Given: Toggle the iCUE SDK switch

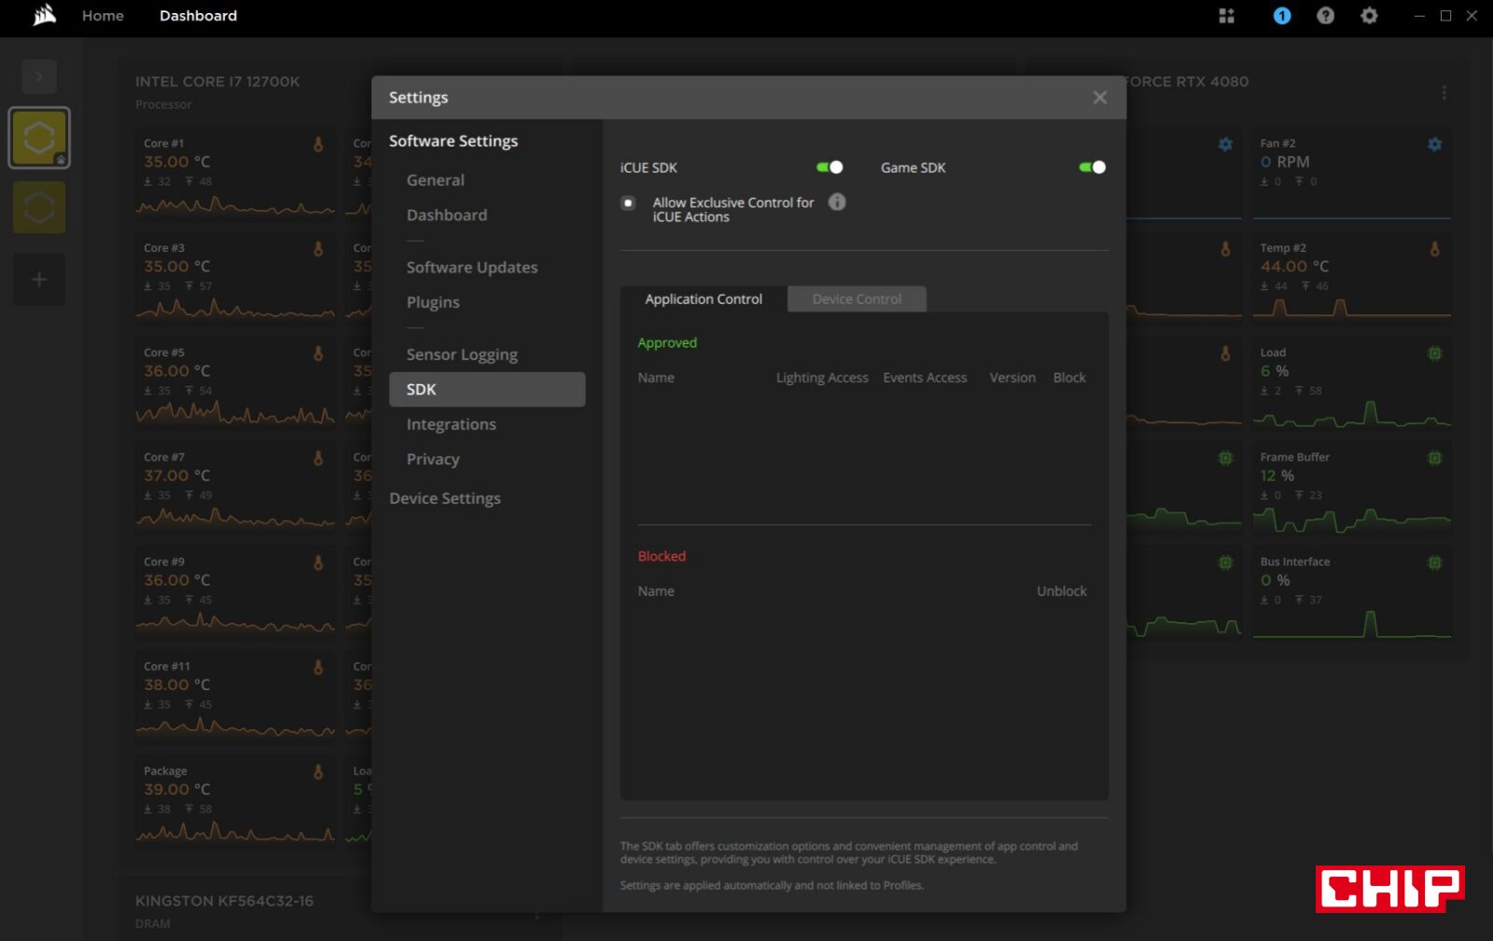Looking at the screenshot, I should coord(830,167).
